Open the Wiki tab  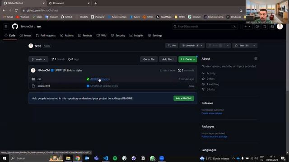pyautogui.click(x=102, y=36)
